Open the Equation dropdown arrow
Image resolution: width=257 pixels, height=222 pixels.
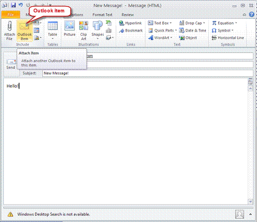236,23
